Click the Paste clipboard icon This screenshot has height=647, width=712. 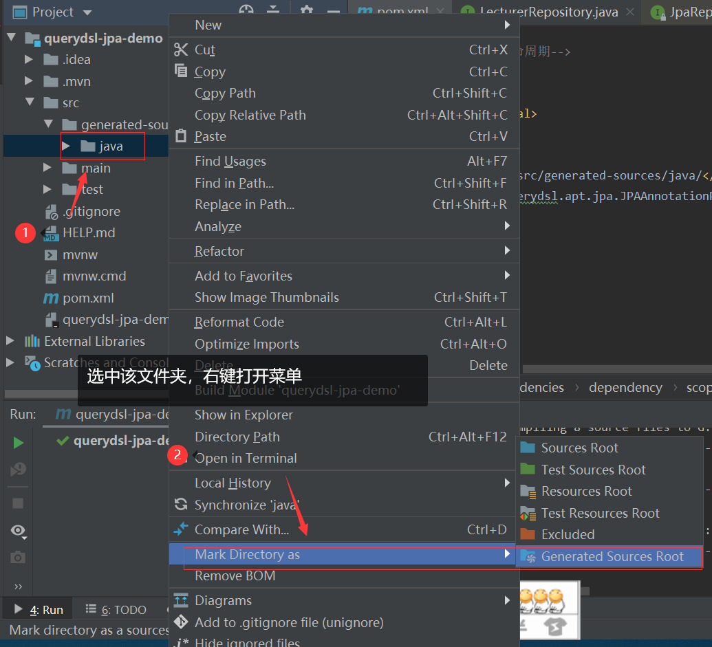click(181, 135)
